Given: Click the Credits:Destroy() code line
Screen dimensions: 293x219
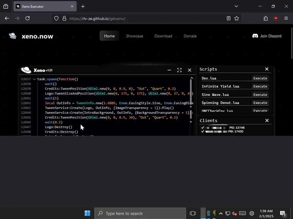Looking at the screenshot, I should pos(62,132).
